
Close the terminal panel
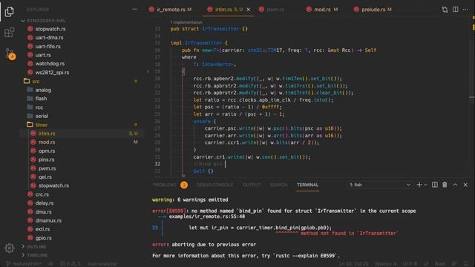coord(465,185)
